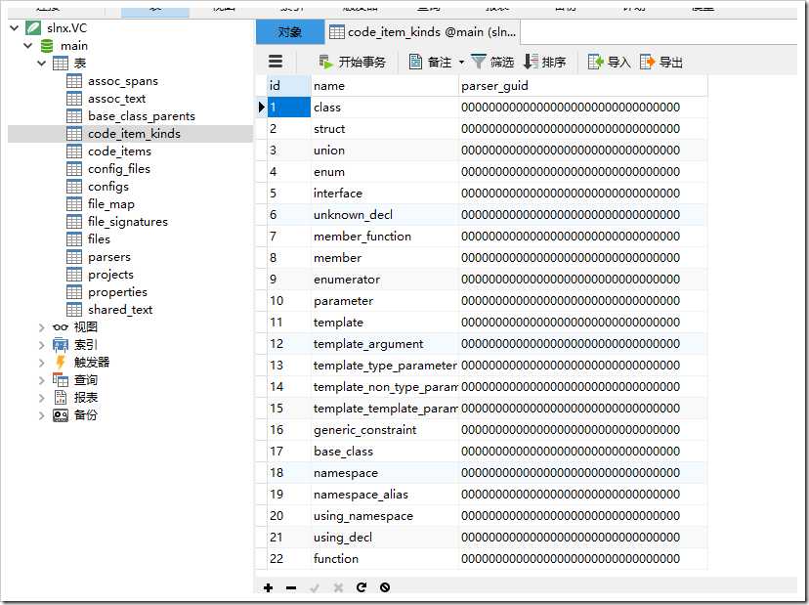Screen dimensions: 809x605
Task: Select the cell containing 'using_decl'
Action: click(384, 538)
